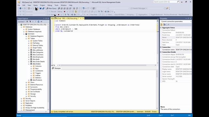Collapse the dbo.Orders table node
The image size is (209, 117).
tap(29, 64)
